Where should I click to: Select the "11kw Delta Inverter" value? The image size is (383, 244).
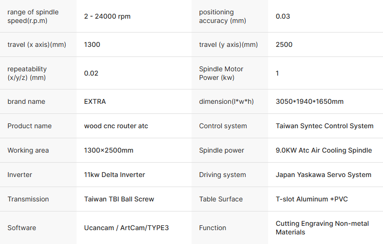click(x=114, y=175)
